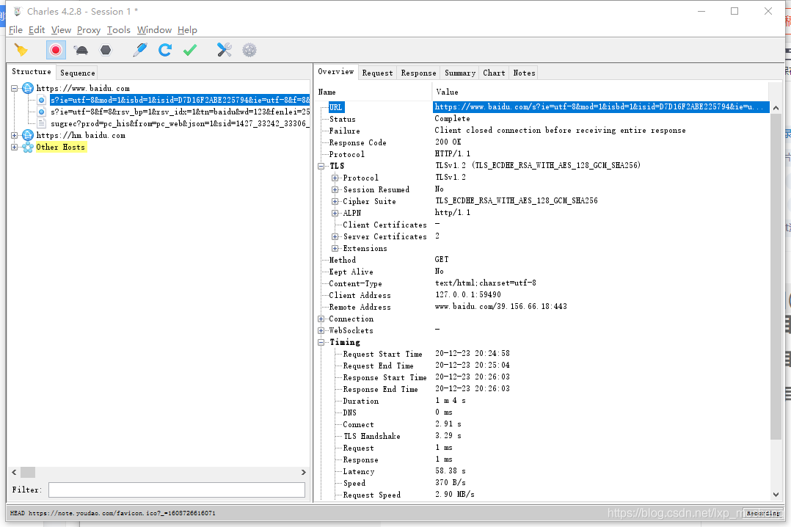
Task: Expand the WebSockets section
Action: pyautogui.click(x=321, y=330)
